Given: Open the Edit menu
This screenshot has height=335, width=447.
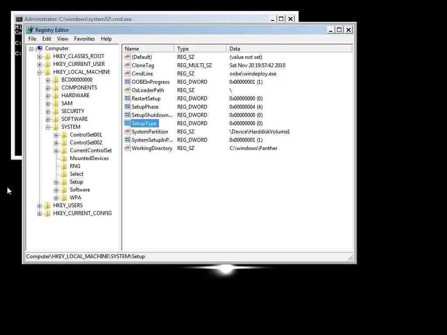Looking at the screenshot, I should [46, 39].
